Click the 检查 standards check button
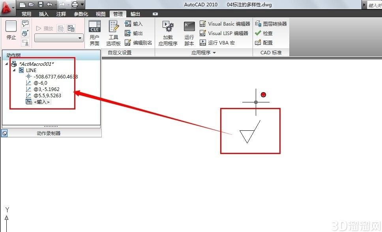 (x=264, y=33)
